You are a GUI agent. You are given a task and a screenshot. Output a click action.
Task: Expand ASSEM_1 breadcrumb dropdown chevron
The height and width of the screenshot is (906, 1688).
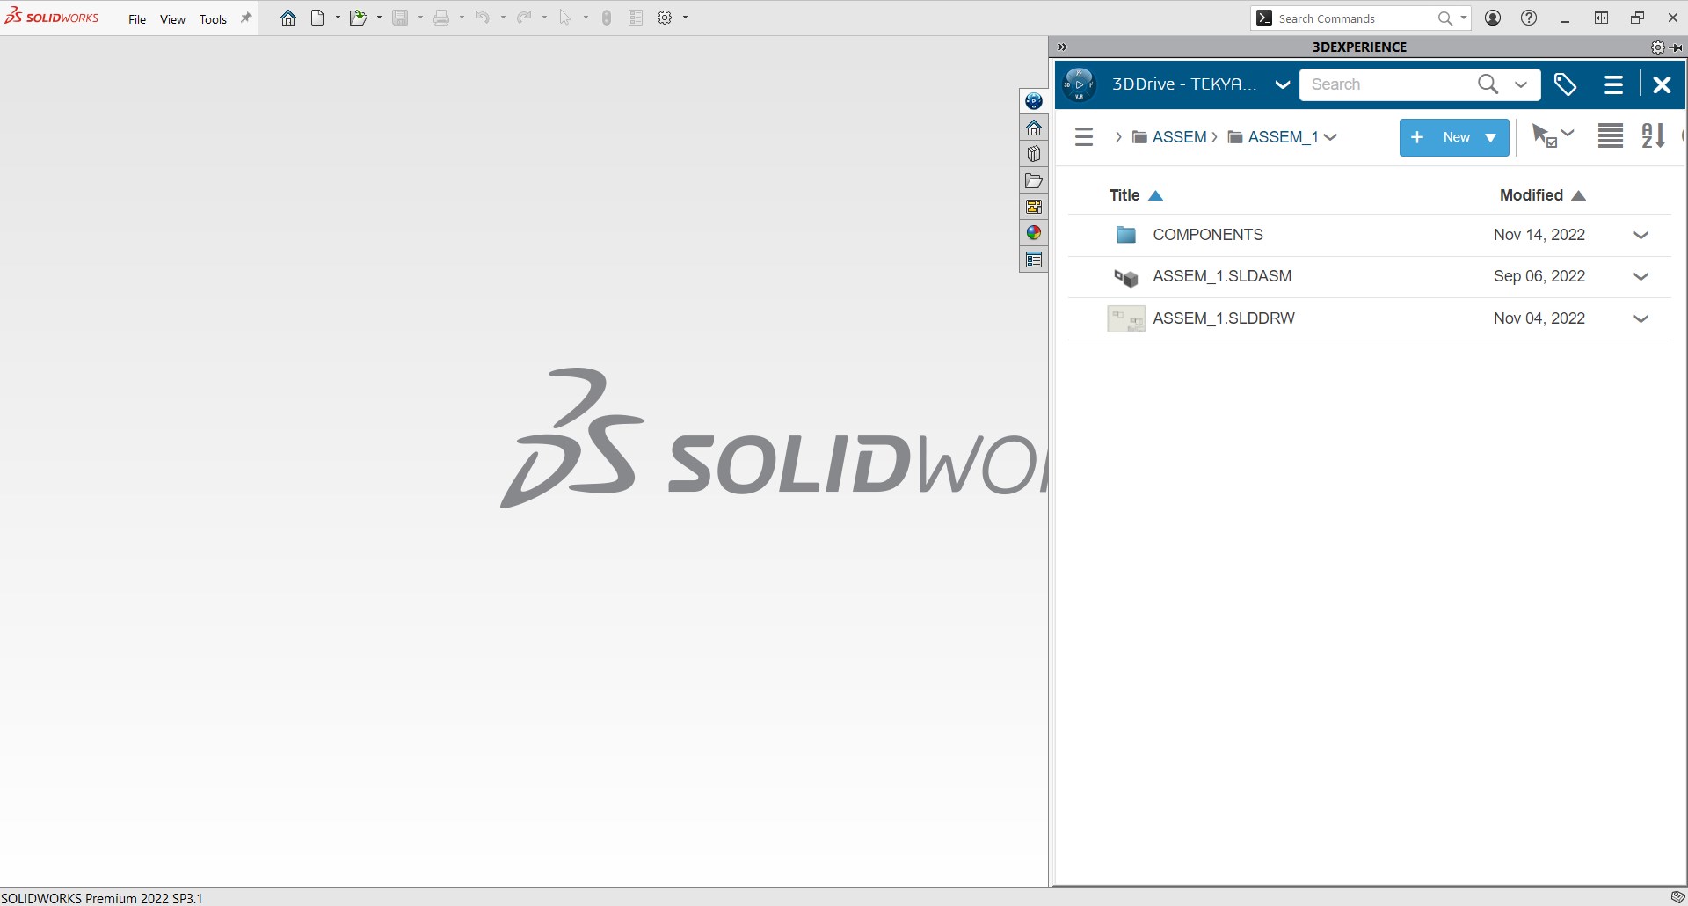[1330, 137]
